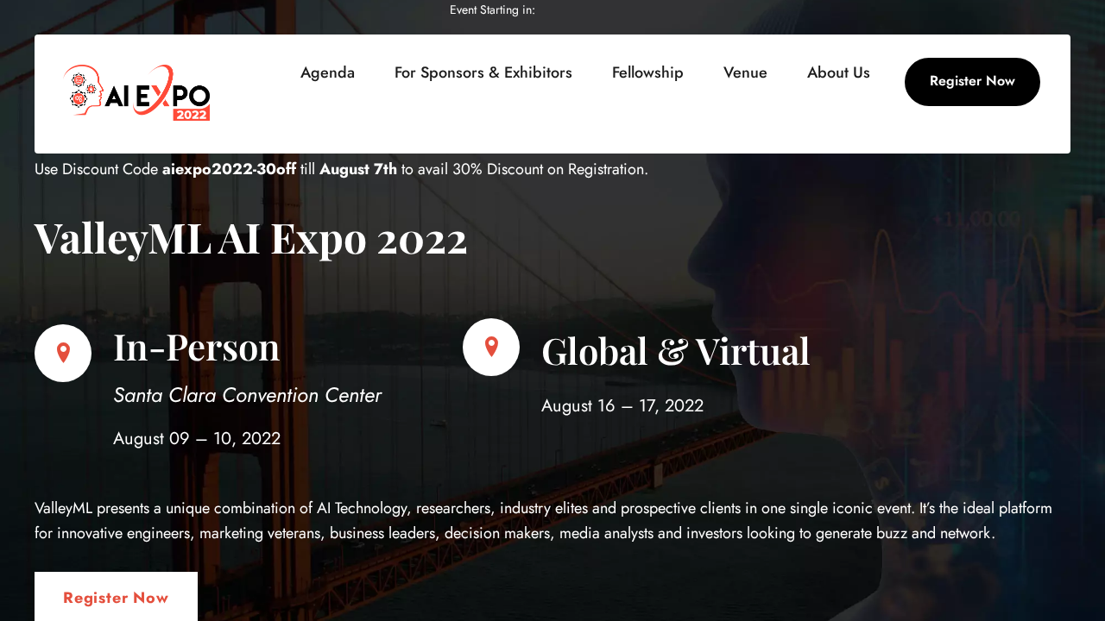Select the head-with-gears graphic in the logo
The image size is (1105, 621).
click(82, 89)
